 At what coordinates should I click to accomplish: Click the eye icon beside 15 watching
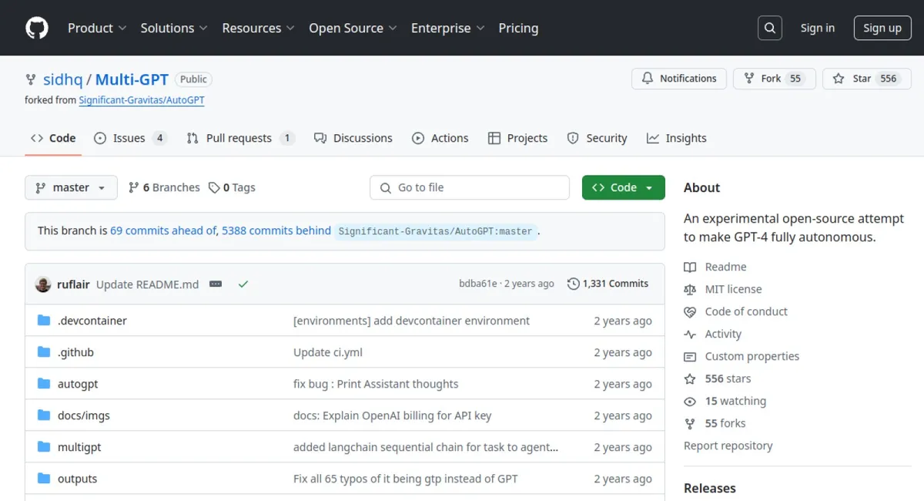(x=690, y=401)
